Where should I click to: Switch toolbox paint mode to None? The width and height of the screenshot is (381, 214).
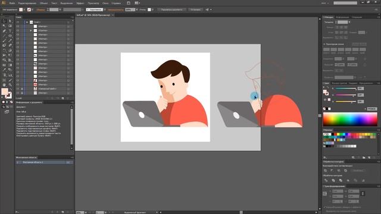coord(11,102)
